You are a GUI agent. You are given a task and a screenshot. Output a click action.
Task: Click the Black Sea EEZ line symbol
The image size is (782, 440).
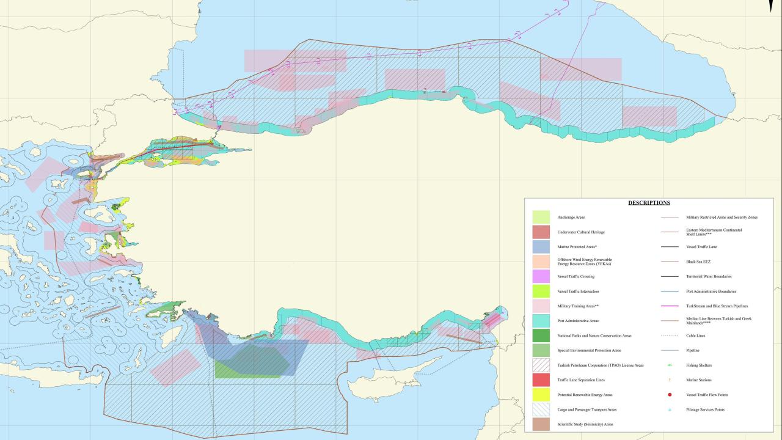669,262
